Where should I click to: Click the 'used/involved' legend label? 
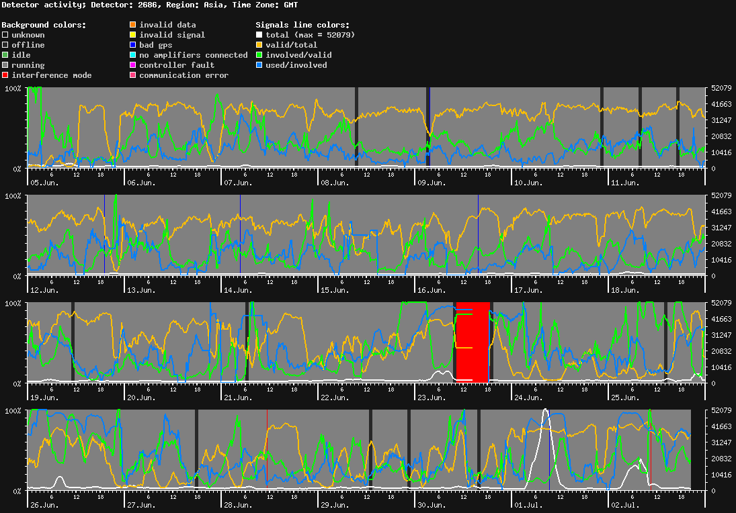pos(296,65)
